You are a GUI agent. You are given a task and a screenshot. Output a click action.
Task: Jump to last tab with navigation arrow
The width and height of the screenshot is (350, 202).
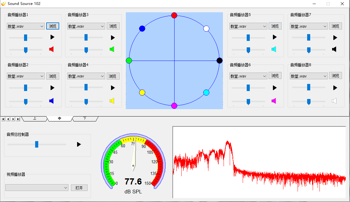pyautogui.click(x=18, y=119)
